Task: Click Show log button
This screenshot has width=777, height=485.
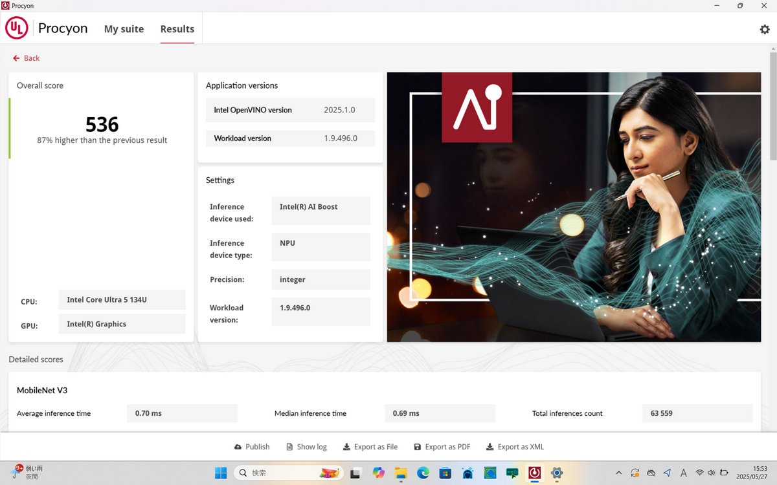Action: tap(306, 447)
